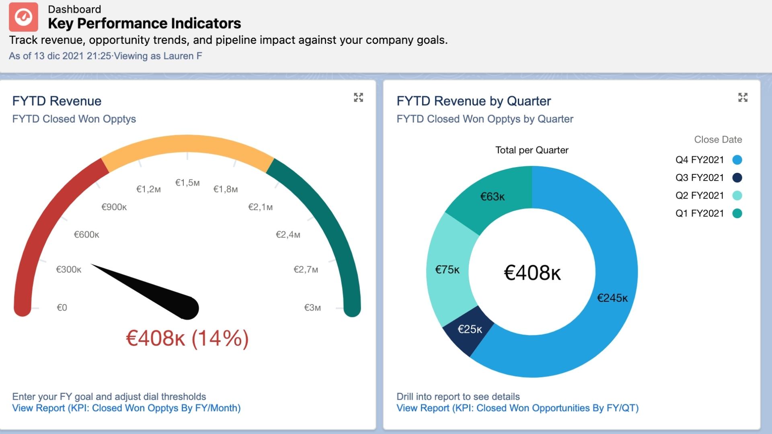The image size is (772, 434).
Task: Open KPI: Closed Won Opportunities By FY/QT report
Action: [517, 408]
